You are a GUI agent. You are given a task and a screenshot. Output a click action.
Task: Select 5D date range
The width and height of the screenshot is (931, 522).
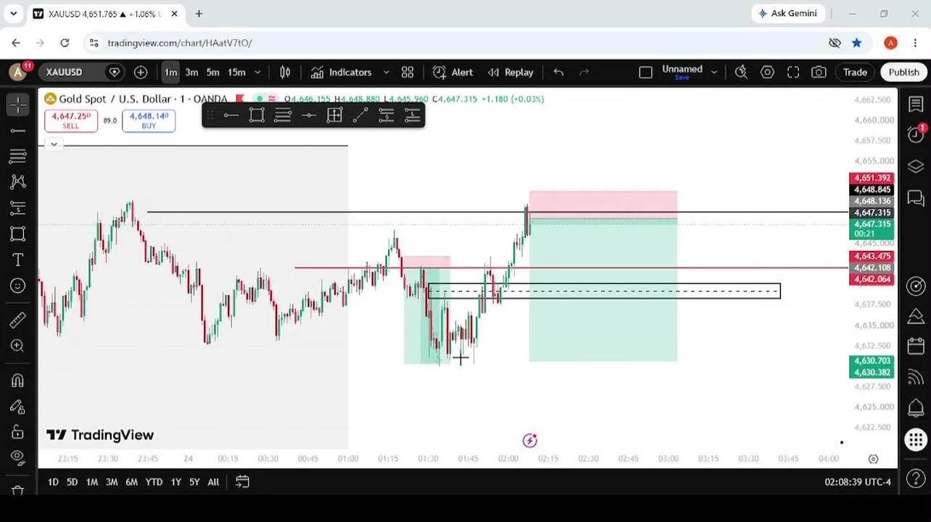(72, 481)
